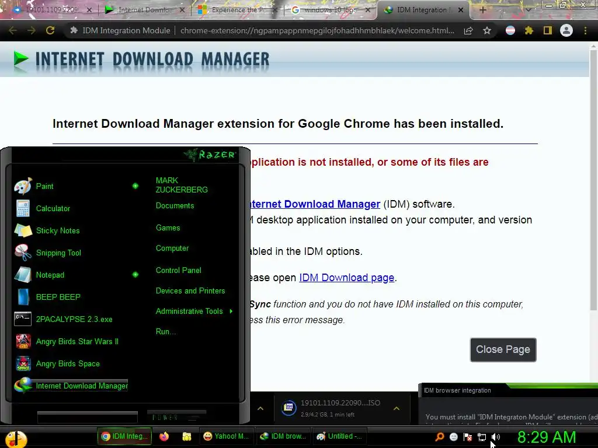Expand Paint recent files jump list

135,186
